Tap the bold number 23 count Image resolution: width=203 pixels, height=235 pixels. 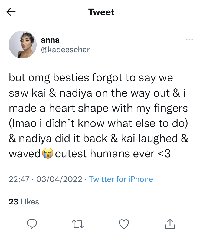14,202
